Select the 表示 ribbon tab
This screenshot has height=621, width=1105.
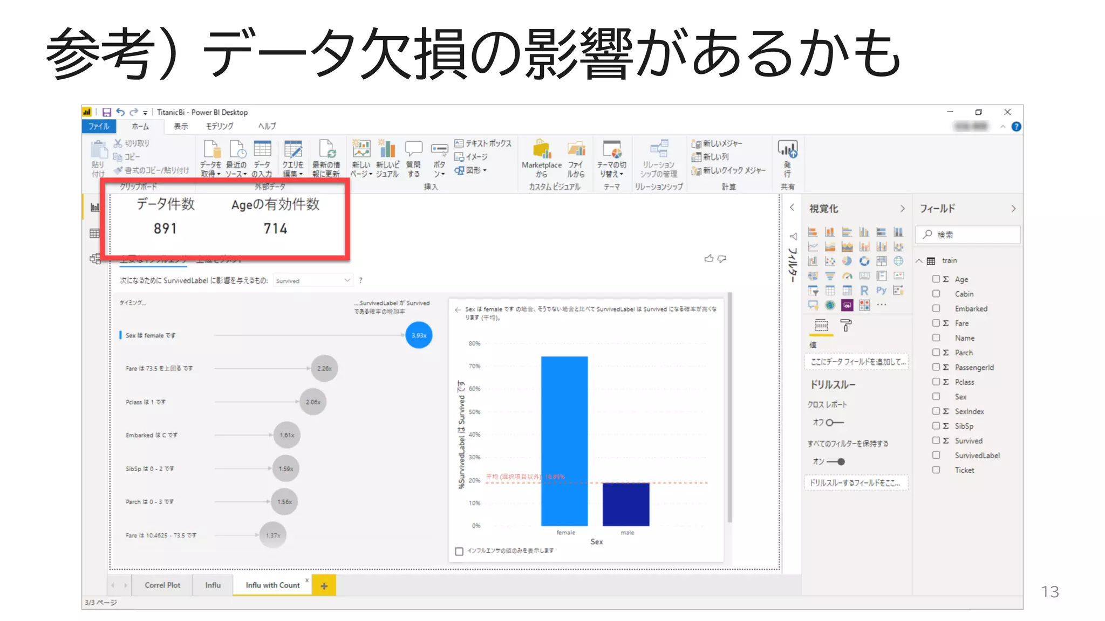click(181, 126)
